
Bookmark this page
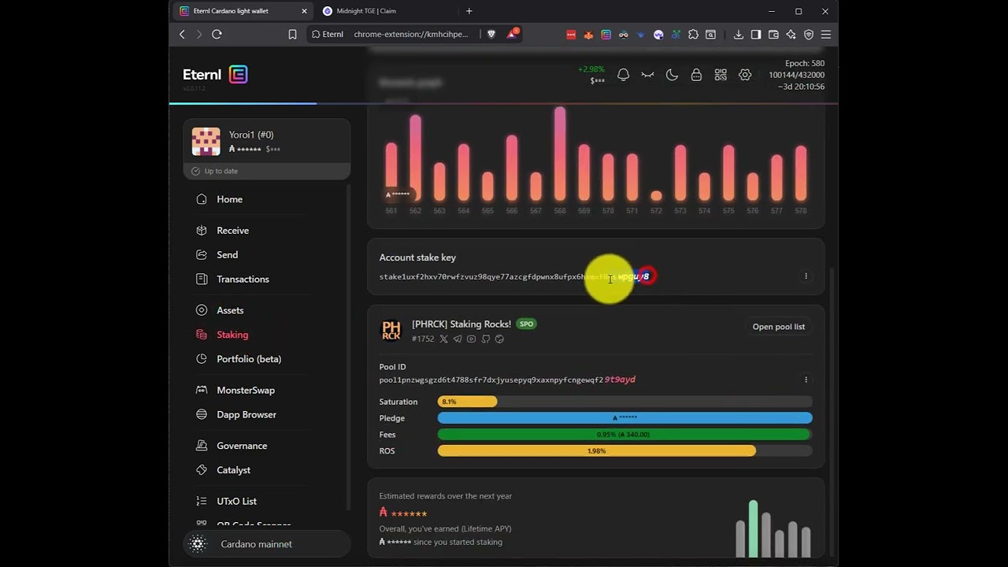tap(292, 34)
